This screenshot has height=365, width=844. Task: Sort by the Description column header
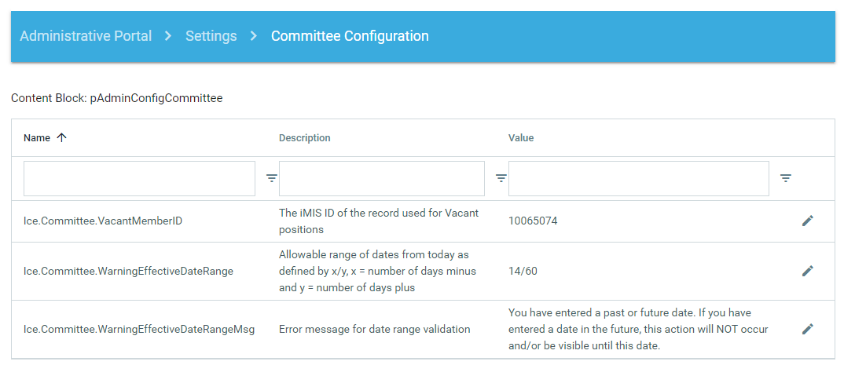(x=304, y=137)
